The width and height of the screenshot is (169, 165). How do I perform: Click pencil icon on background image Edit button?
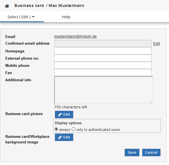60,137
